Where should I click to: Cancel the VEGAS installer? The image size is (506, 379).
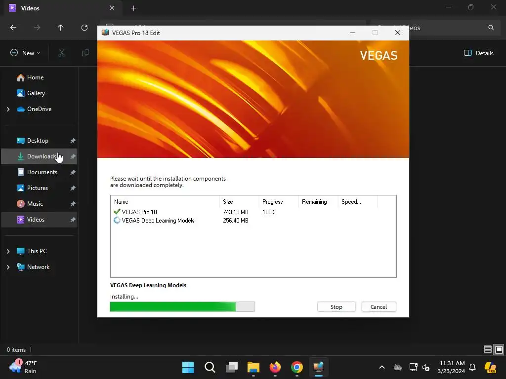(x=379, y=307)
